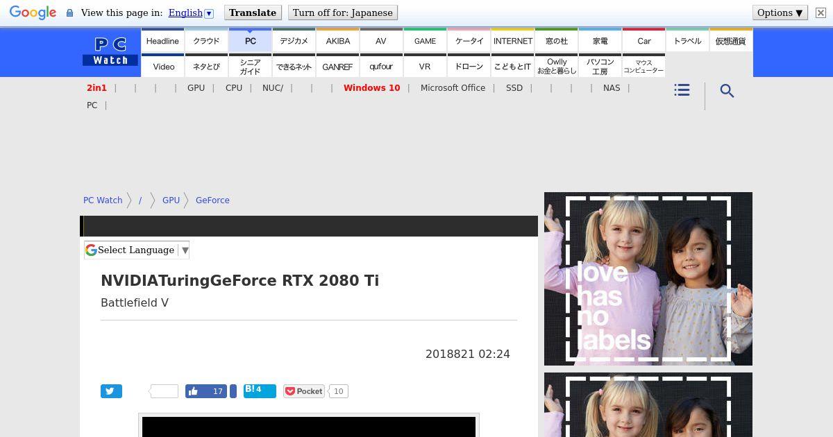Open the シニアガイド tab
Viewport: 833px width, 437px height.
click(x=250, y=66)
